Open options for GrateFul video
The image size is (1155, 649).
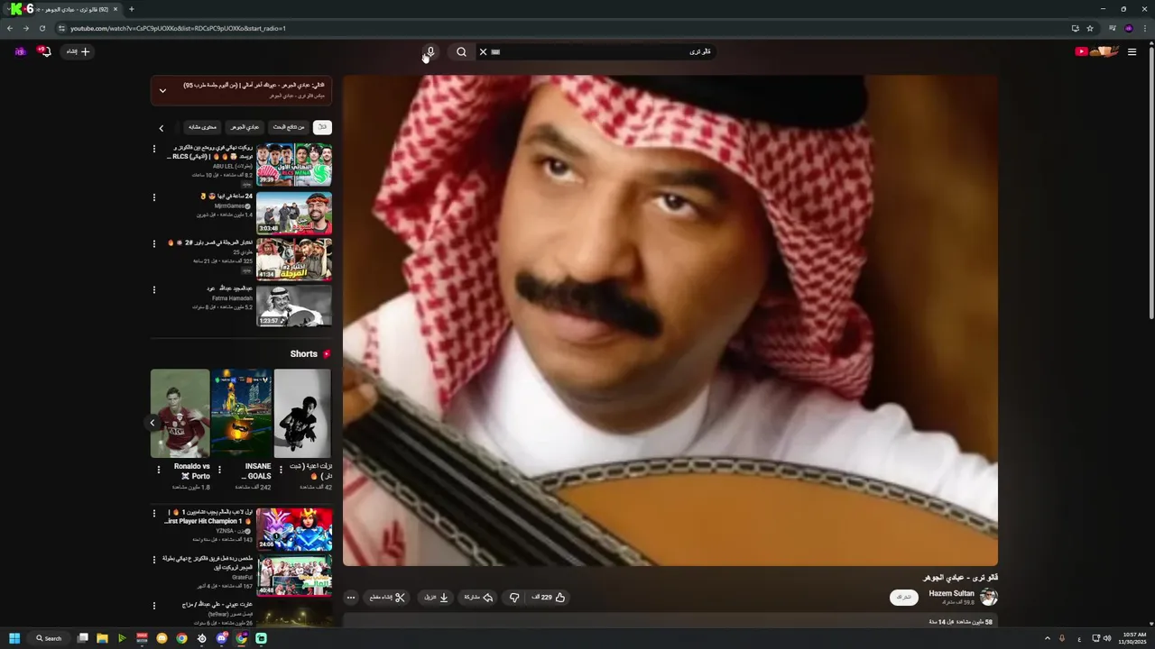153,560
